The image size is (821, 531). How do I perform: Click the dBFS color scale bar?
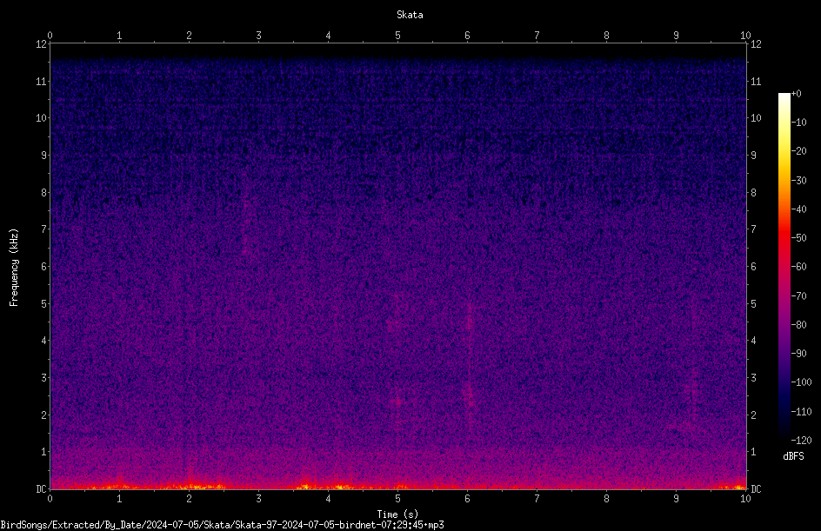pyautogui.click(x=784, y=266)
